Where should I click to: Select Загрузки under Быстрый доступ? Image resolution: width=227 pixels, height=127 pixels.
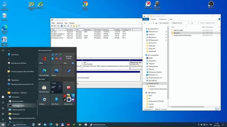tap(151, 35)
